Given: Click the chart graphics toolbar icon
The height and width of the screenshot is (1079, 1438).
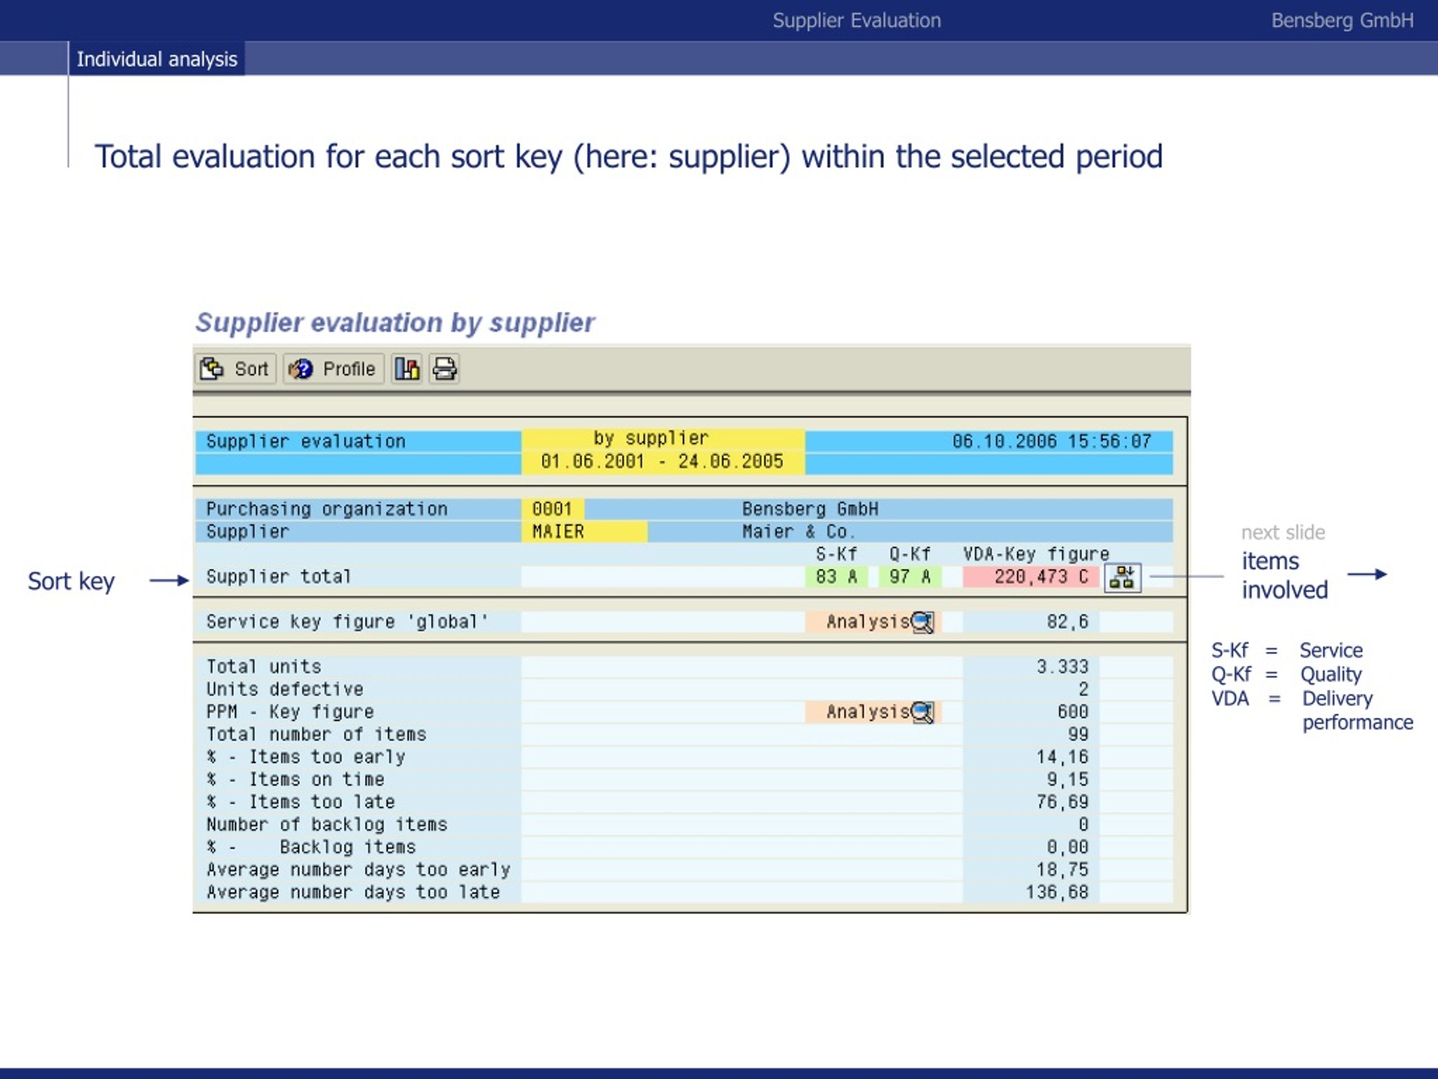Looking at the screenshot, I should pyautogui.click(x=407, y=369).
